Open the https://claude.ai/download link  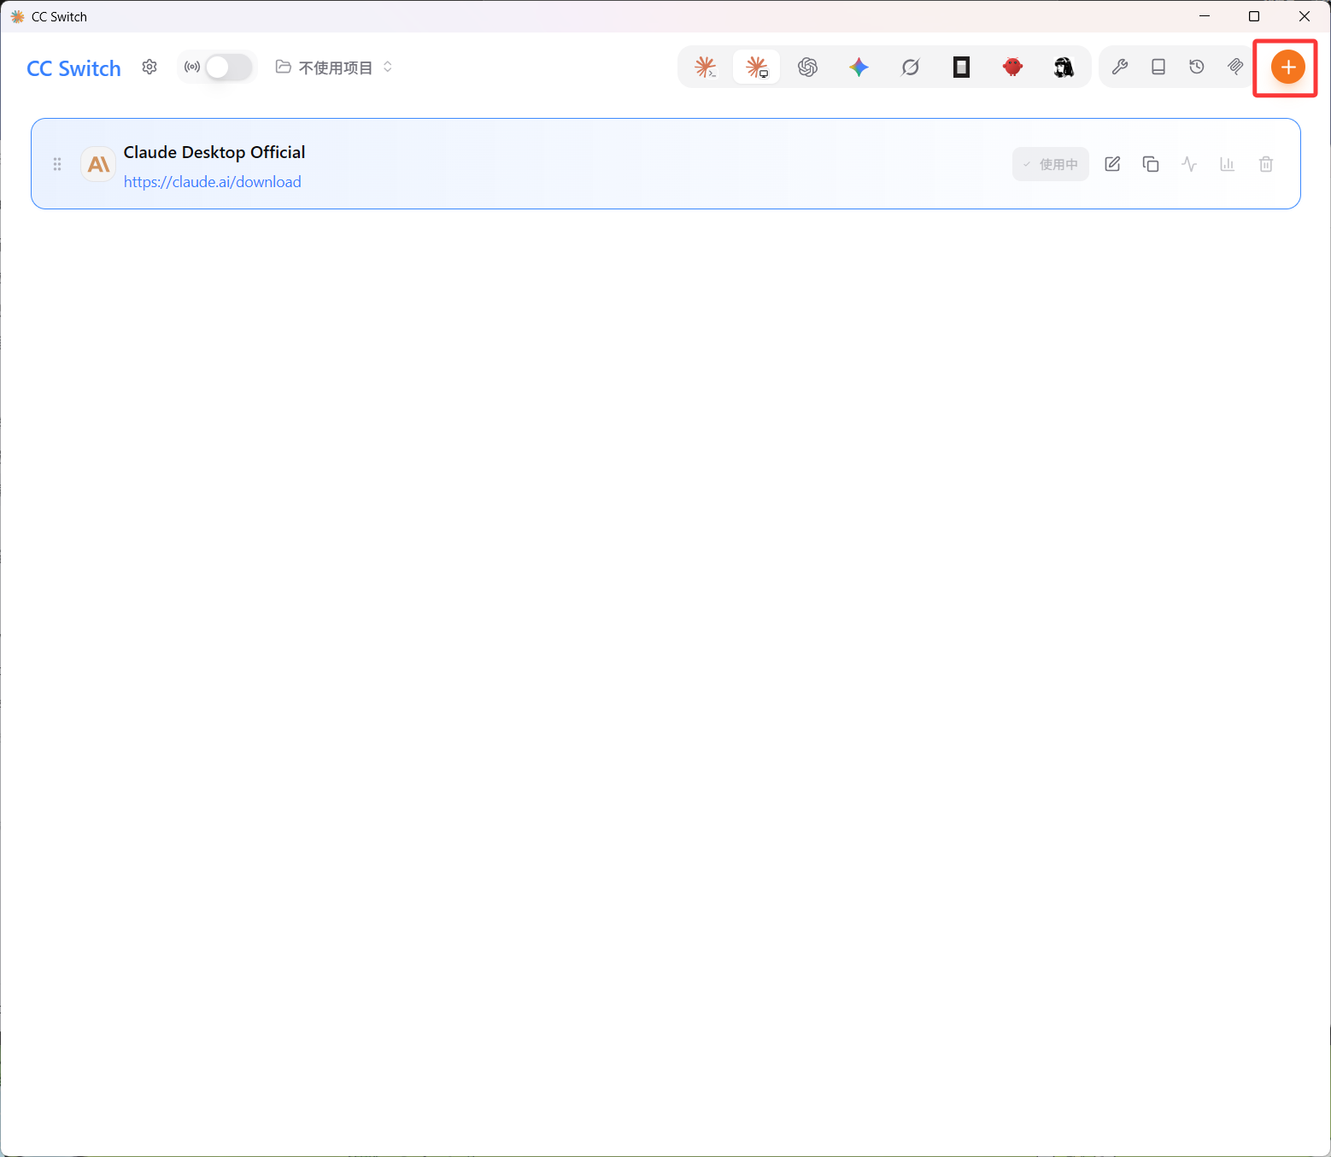click(213, 182)
